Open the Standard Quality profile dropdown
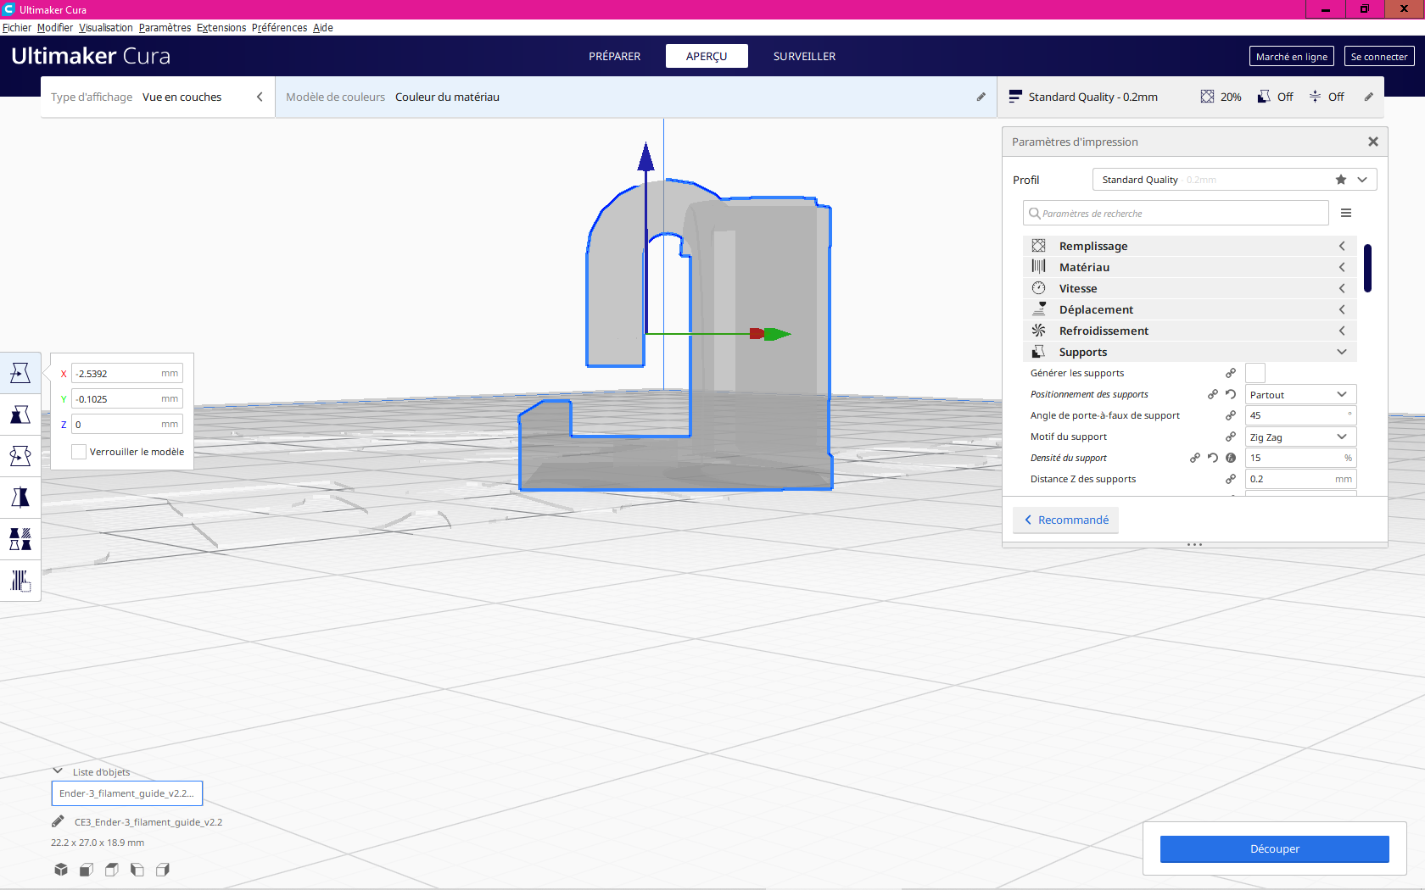 pos(1234,180)
